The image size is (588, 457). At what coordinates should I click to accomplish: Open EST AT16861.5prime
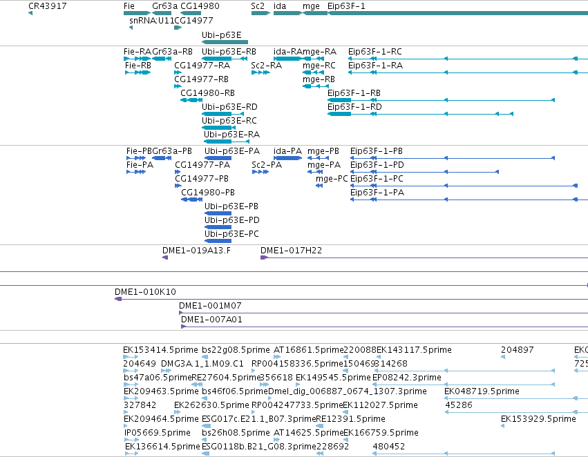(x=309, y=350)
